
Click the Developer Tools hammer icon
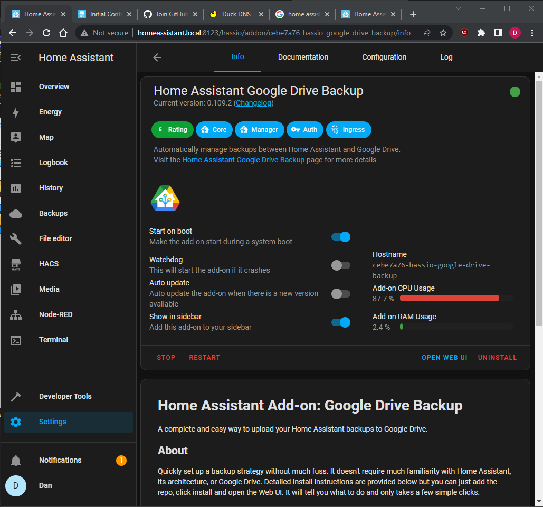[16, 397]
